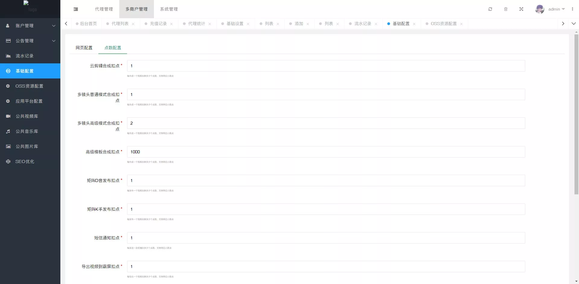Expand the 公告管理 sidebar section
This screenshot has width=579, height=284.
pos(30,41)
